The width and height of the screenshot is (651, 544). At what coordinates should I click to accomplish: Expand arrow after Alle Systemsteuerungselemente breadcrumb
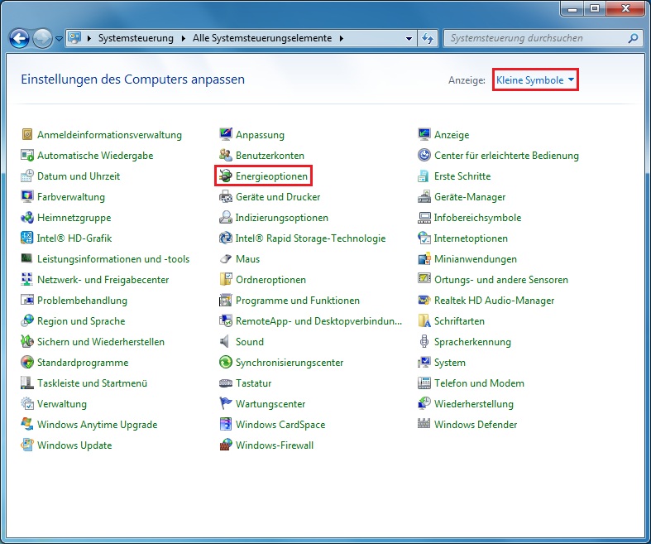[342, 39]
